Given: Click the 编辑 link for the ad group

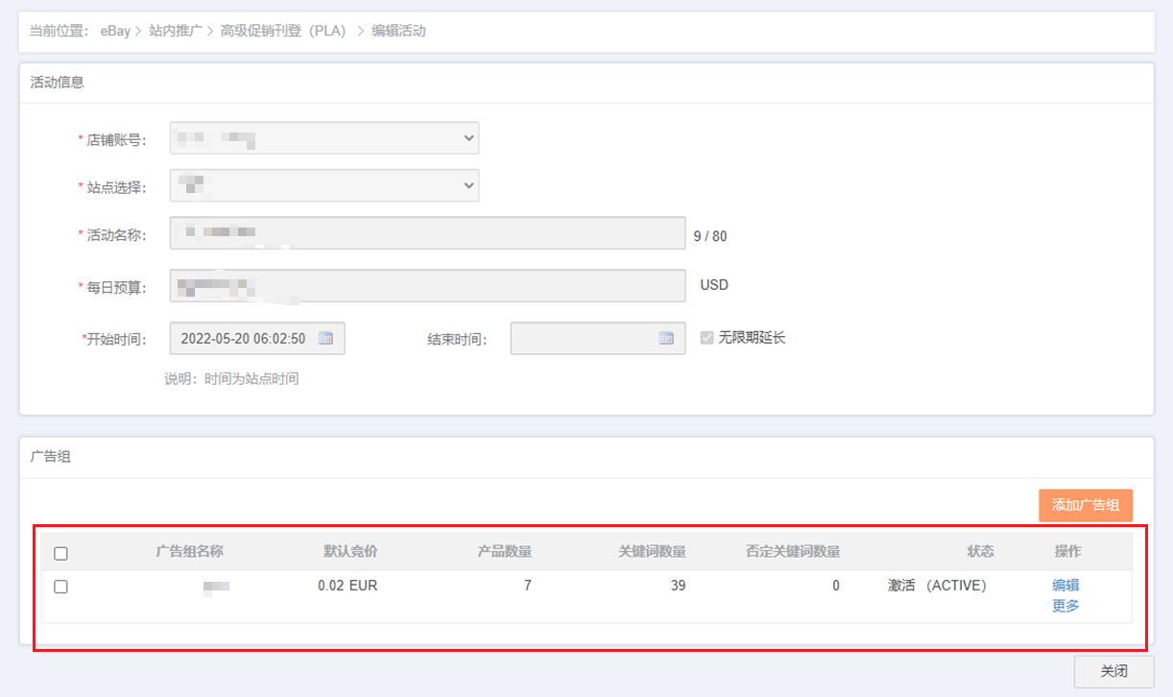Looking at the screenshot, I should coord(1065,585).
